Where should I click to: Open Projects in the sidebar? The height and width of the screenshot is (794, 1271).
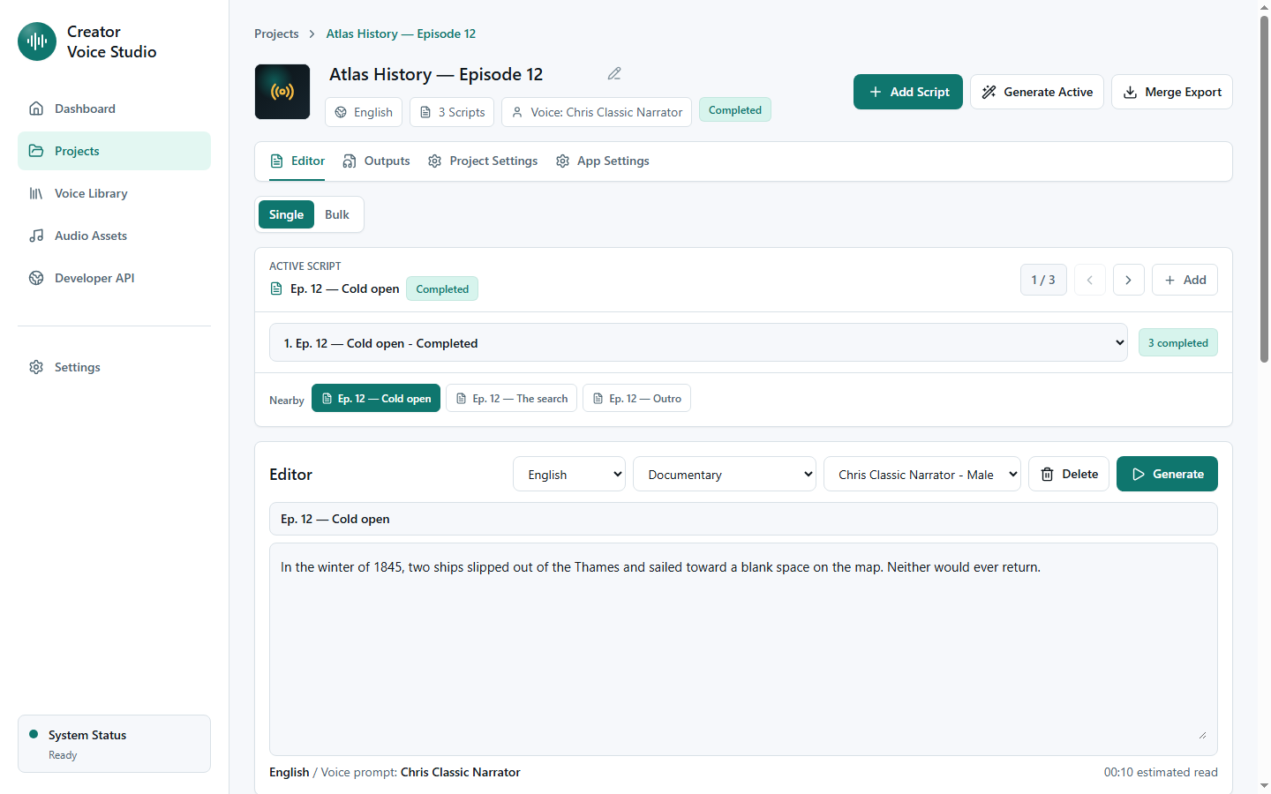click(x=114, y=151)
